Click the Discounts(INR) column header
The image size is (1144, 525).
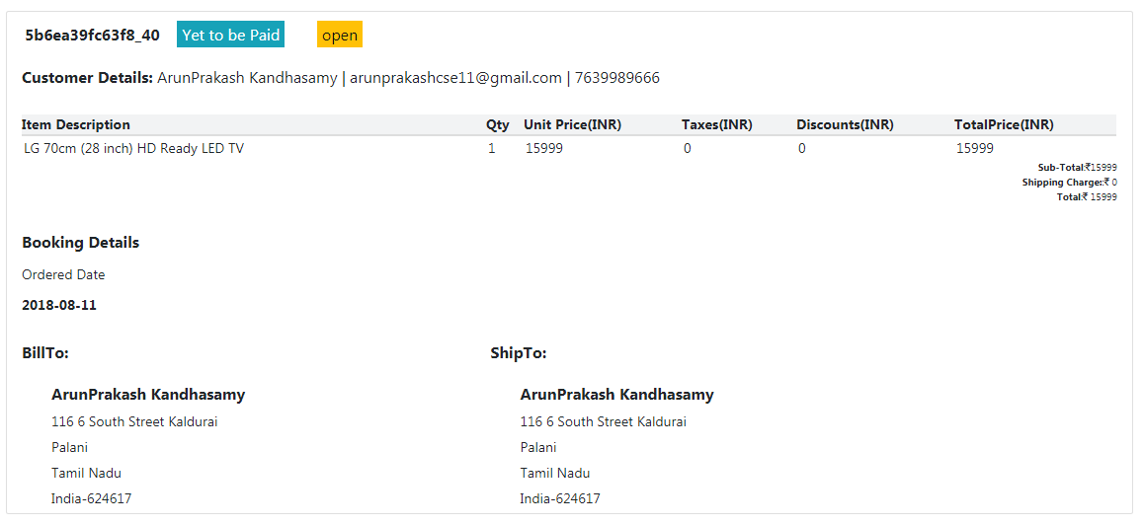pos(845,125)
